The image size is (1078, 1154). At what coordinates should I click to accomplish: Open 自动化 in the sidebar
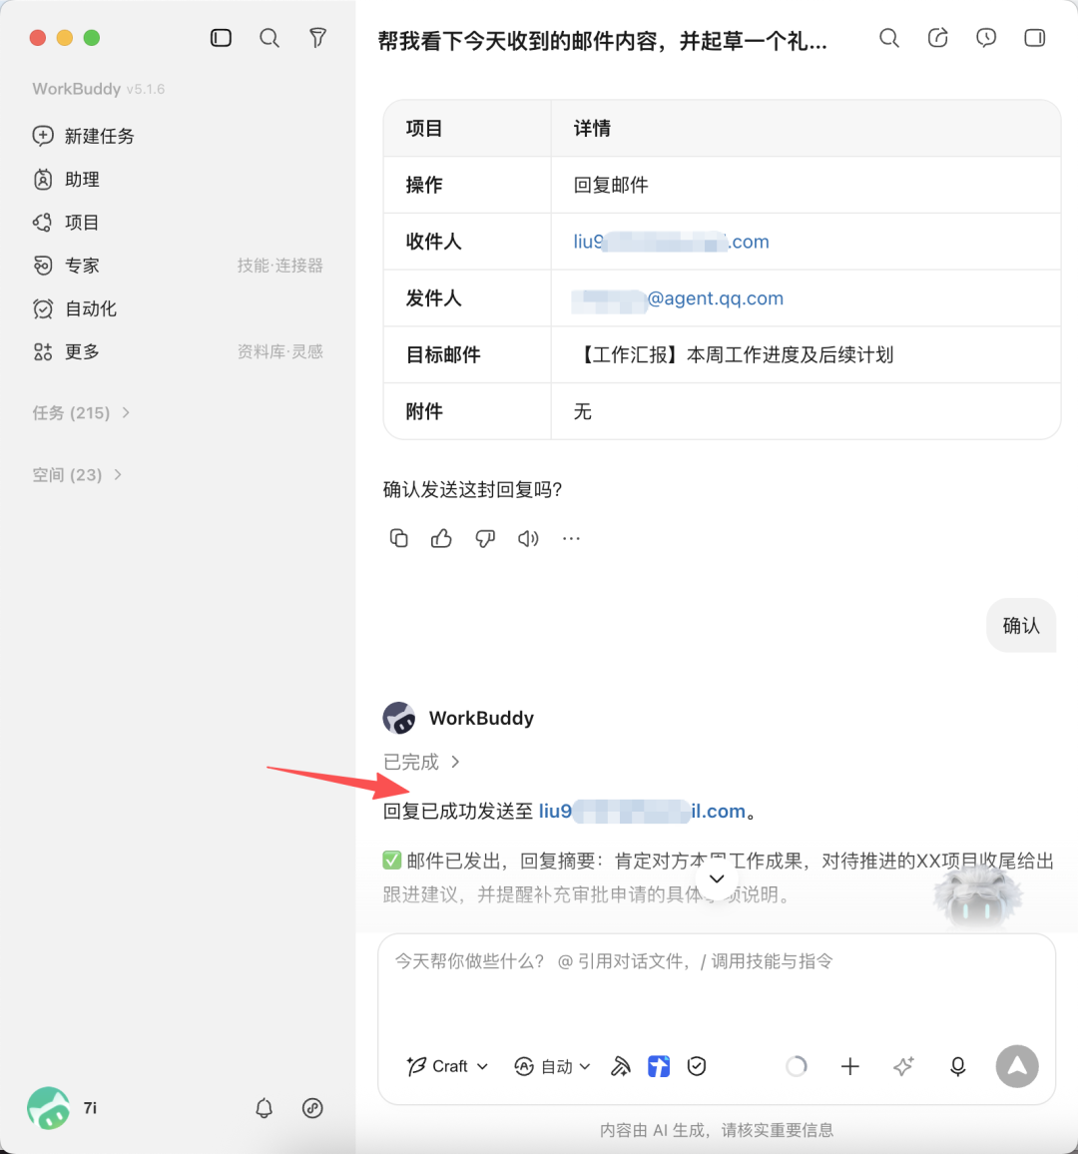74,309
